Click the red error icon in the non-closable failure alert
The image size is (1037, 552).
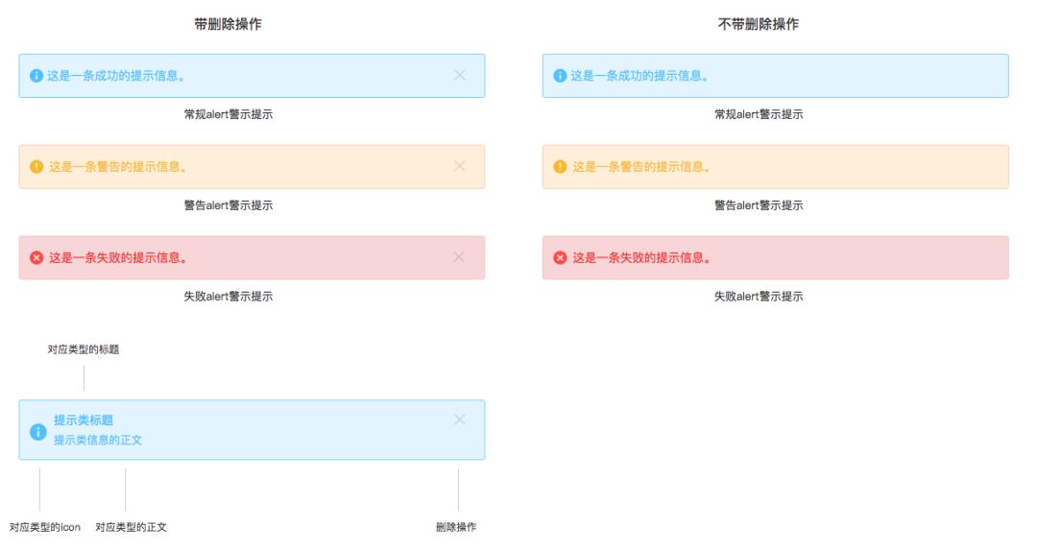pos(560,258)
